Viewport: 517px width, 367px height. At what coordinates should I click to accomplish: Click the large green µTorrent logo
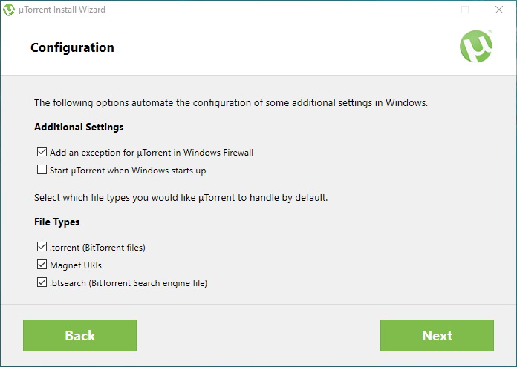tap(475, 47)
